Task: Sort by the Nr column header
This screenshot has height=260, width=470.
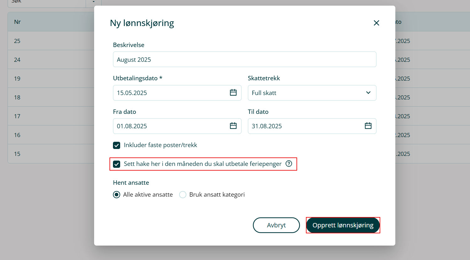Action: coord(18,22)
